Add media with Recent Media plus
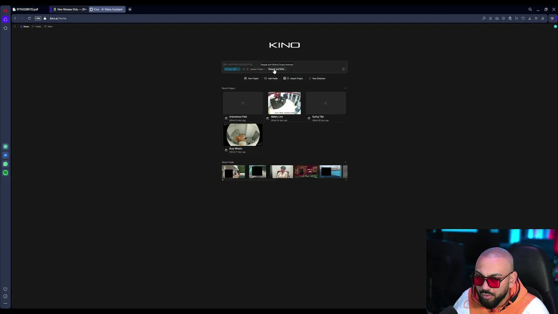The height and width of the screenshot is (314, 558). click(345, 162)
